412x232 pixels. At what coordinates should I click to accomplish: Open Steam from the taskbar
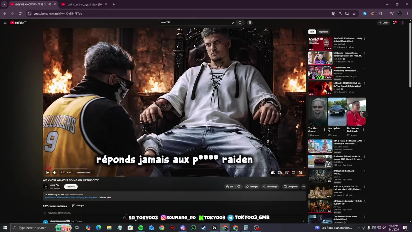[x=204, y=228]
